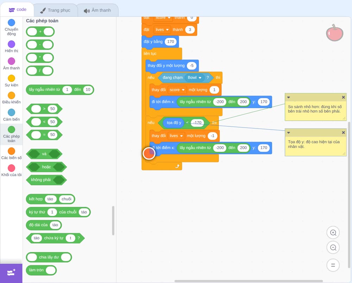Collapse the 'So sánh nhỏ hơn' comment

(289, 97)
